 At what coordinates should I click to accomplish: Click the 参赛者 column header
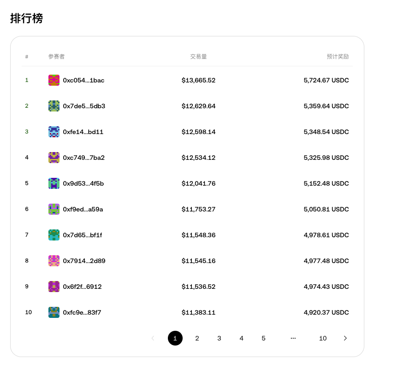click(56, 56)
